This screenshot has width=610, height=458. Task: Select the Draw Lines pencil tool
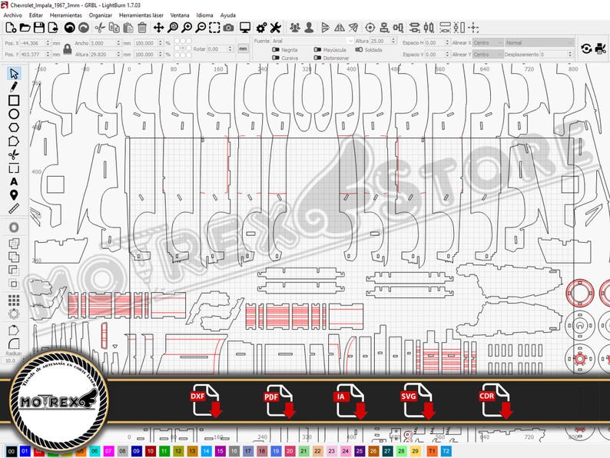coord(14,87)
